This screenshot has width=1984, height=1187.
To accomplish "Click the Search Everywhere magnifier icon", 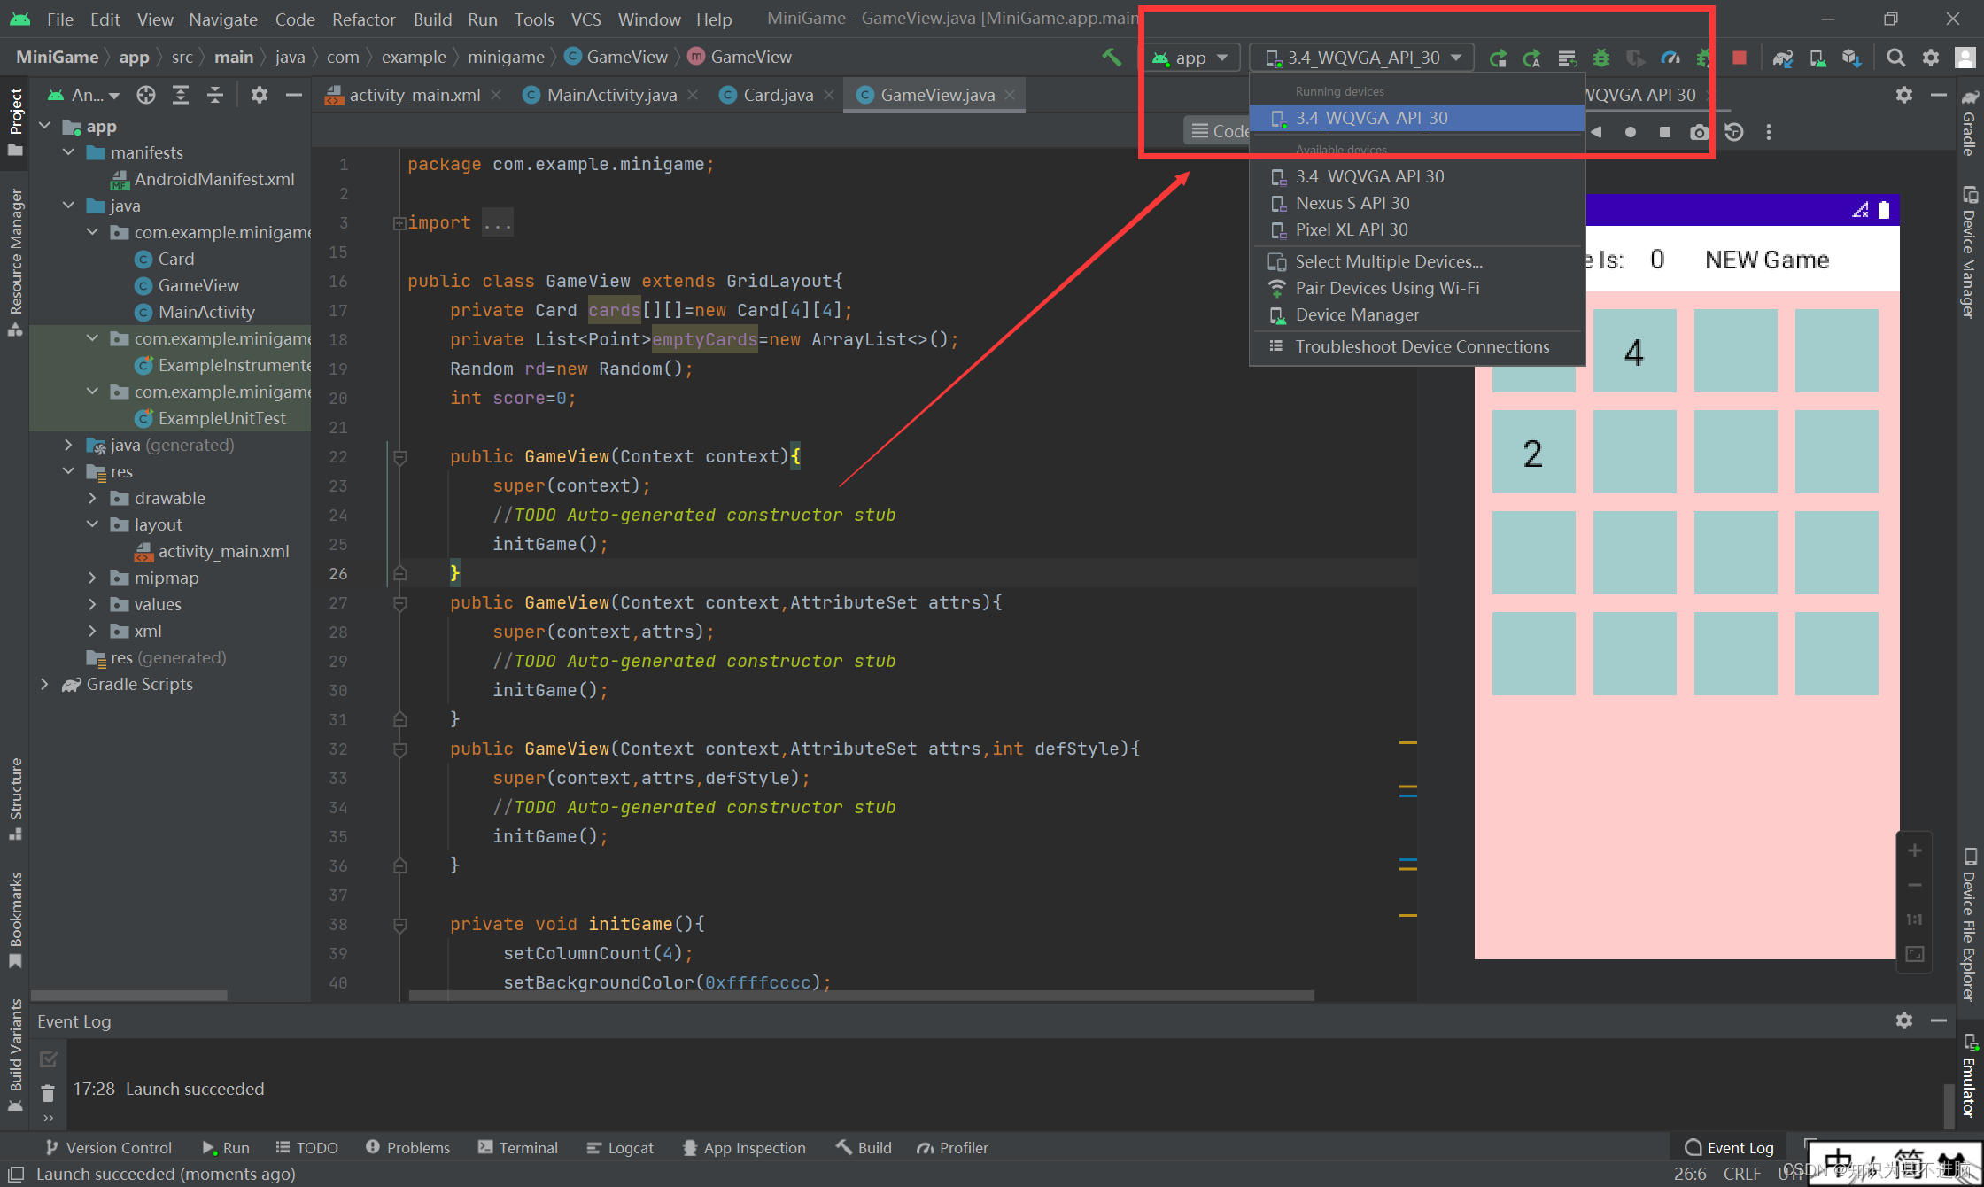I will 1895,58.
